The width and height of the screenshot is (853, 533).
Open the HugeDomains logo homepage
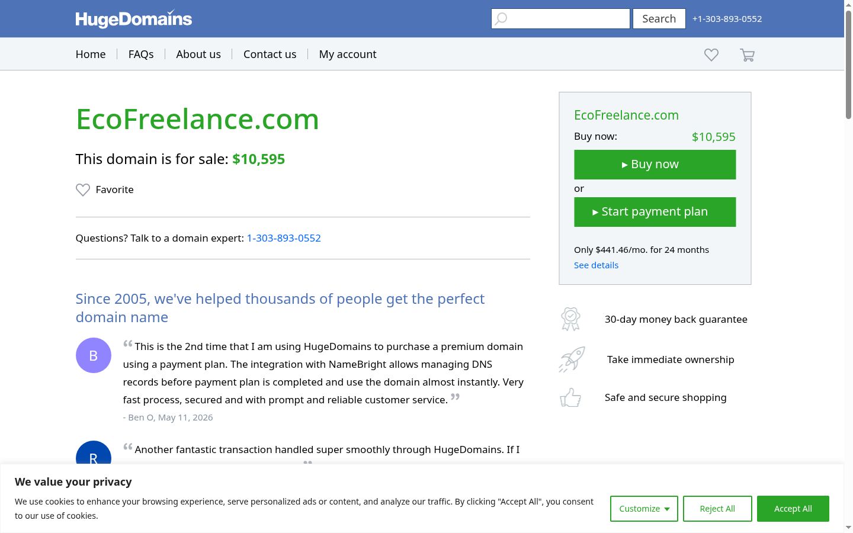point(134,19)
